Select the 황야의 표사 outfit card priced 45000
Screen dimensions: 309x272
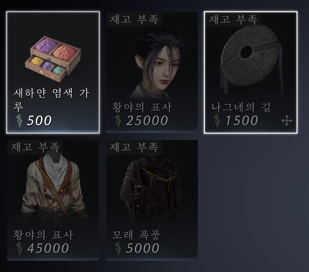pyautogui.click(x=53, y=200)
